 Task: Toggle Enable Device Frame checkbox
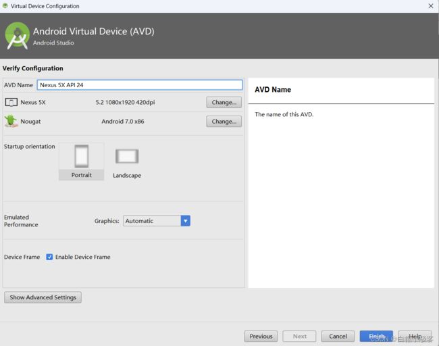(x=49, y=257)
